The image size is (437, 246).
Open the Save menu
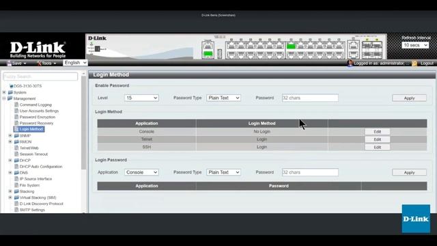pos(16,64)
